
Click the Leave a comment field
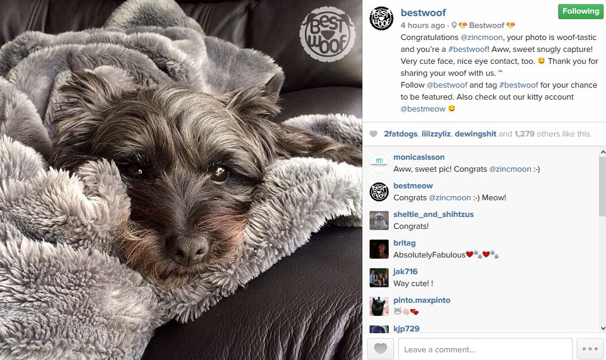[x=485, y=349]
